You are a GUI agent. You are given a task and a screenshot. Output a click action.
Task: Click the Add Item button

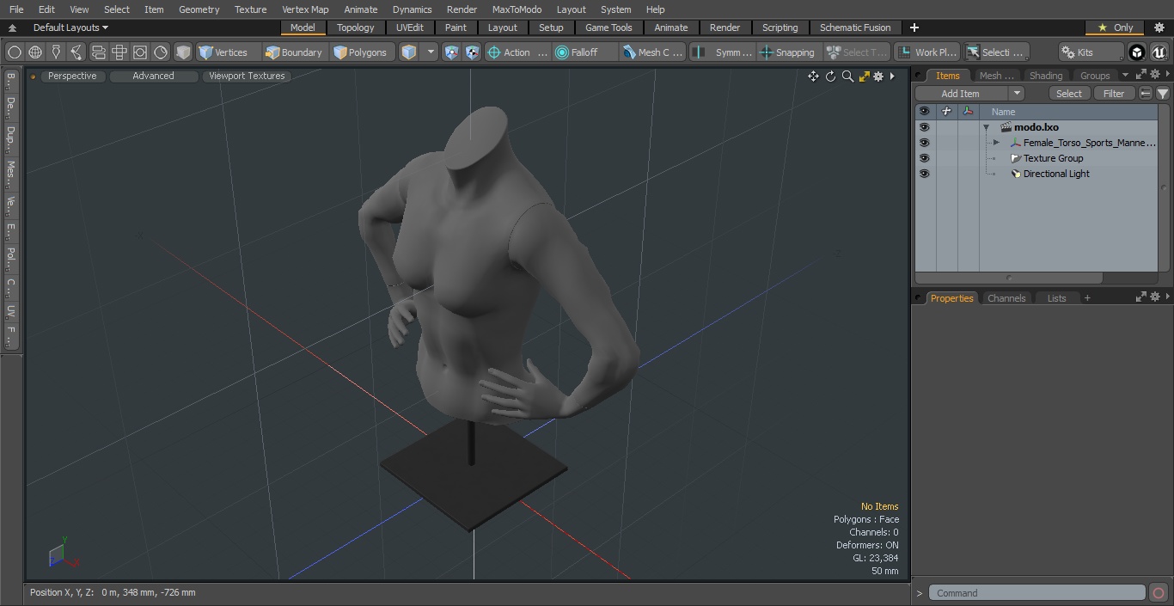(961, 94)
